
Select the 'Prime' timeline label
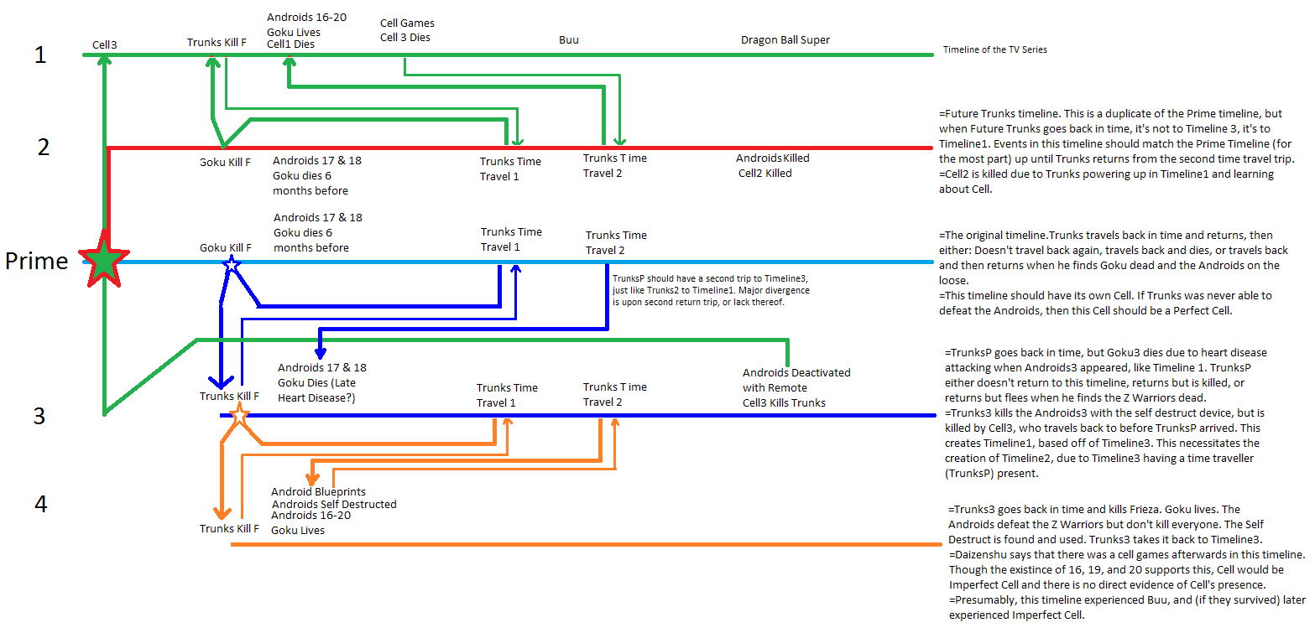point(37,261)
